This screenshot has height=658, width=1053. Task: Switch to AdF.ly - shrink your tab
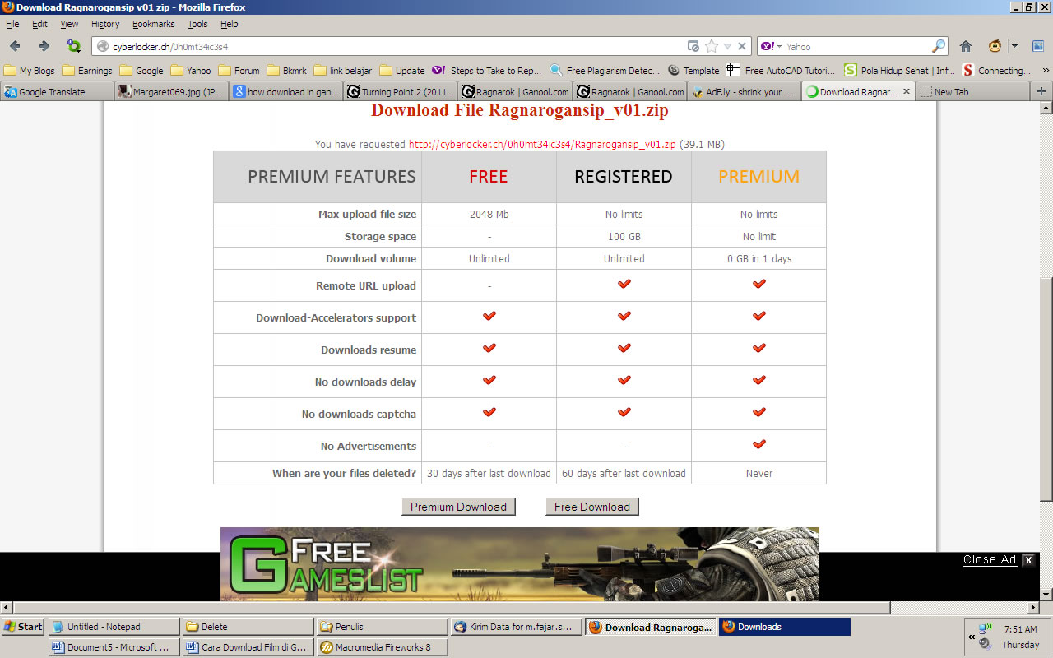click(744, 92)
